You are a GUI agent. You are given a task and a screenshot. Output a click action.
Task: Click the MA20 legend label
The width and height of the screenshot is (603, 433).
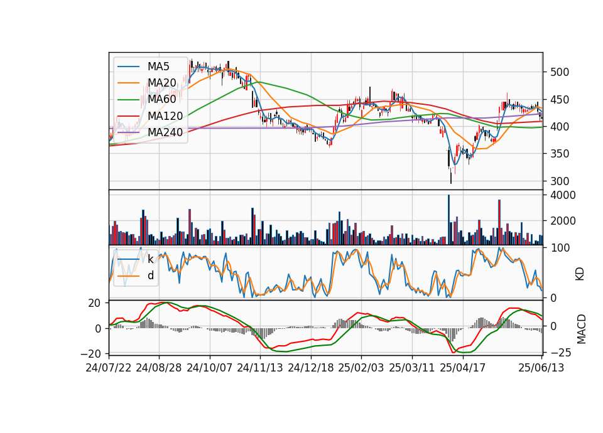click(x=161, y=83)
